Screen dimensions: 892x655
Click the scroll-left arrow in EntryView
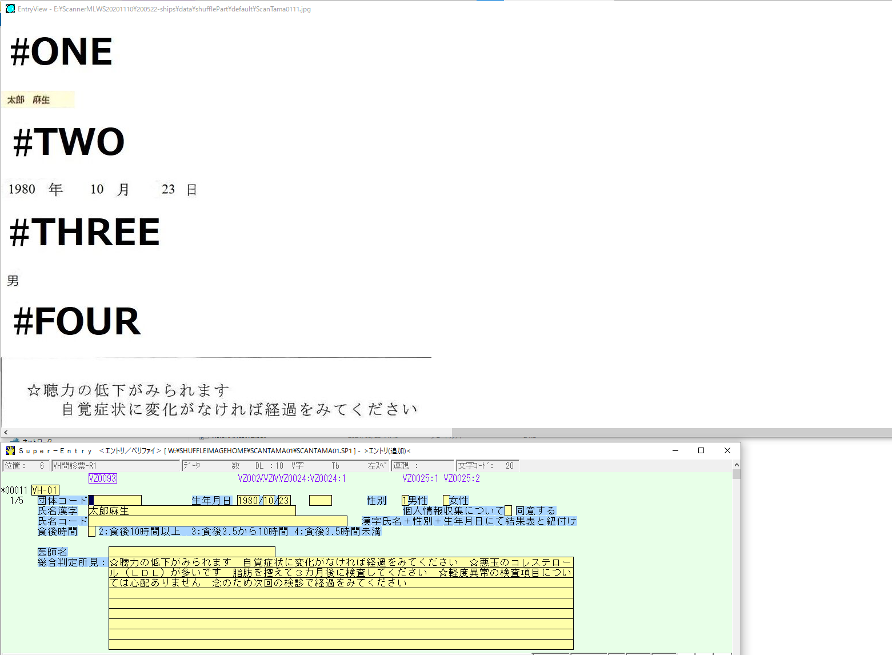6,433
